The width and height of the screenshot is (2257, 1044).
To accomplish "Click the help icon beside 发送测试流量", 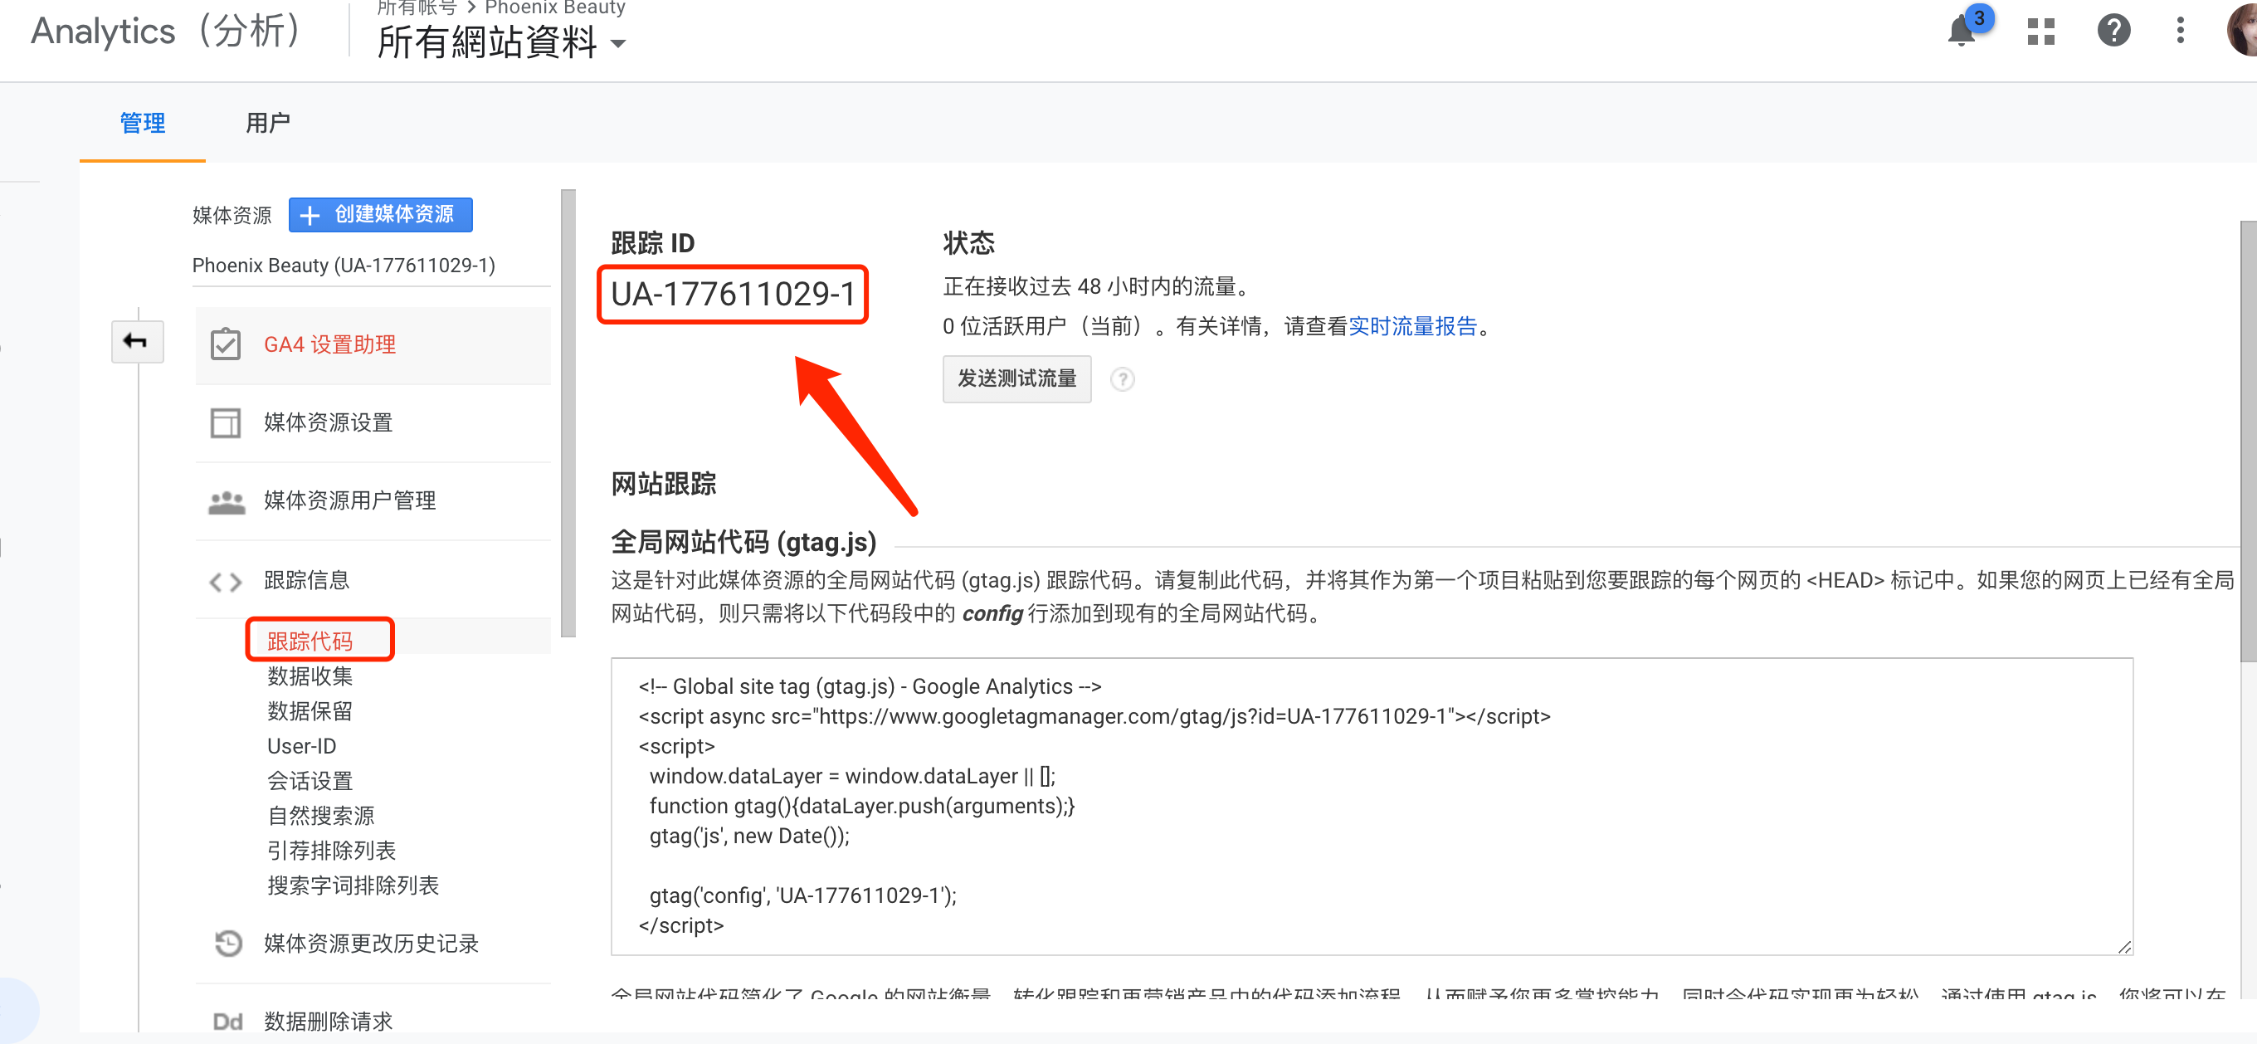I will 1122,378.
